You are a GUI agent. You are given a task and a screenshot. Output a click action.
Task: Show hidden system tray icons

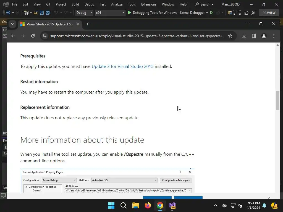pos(216,205)
